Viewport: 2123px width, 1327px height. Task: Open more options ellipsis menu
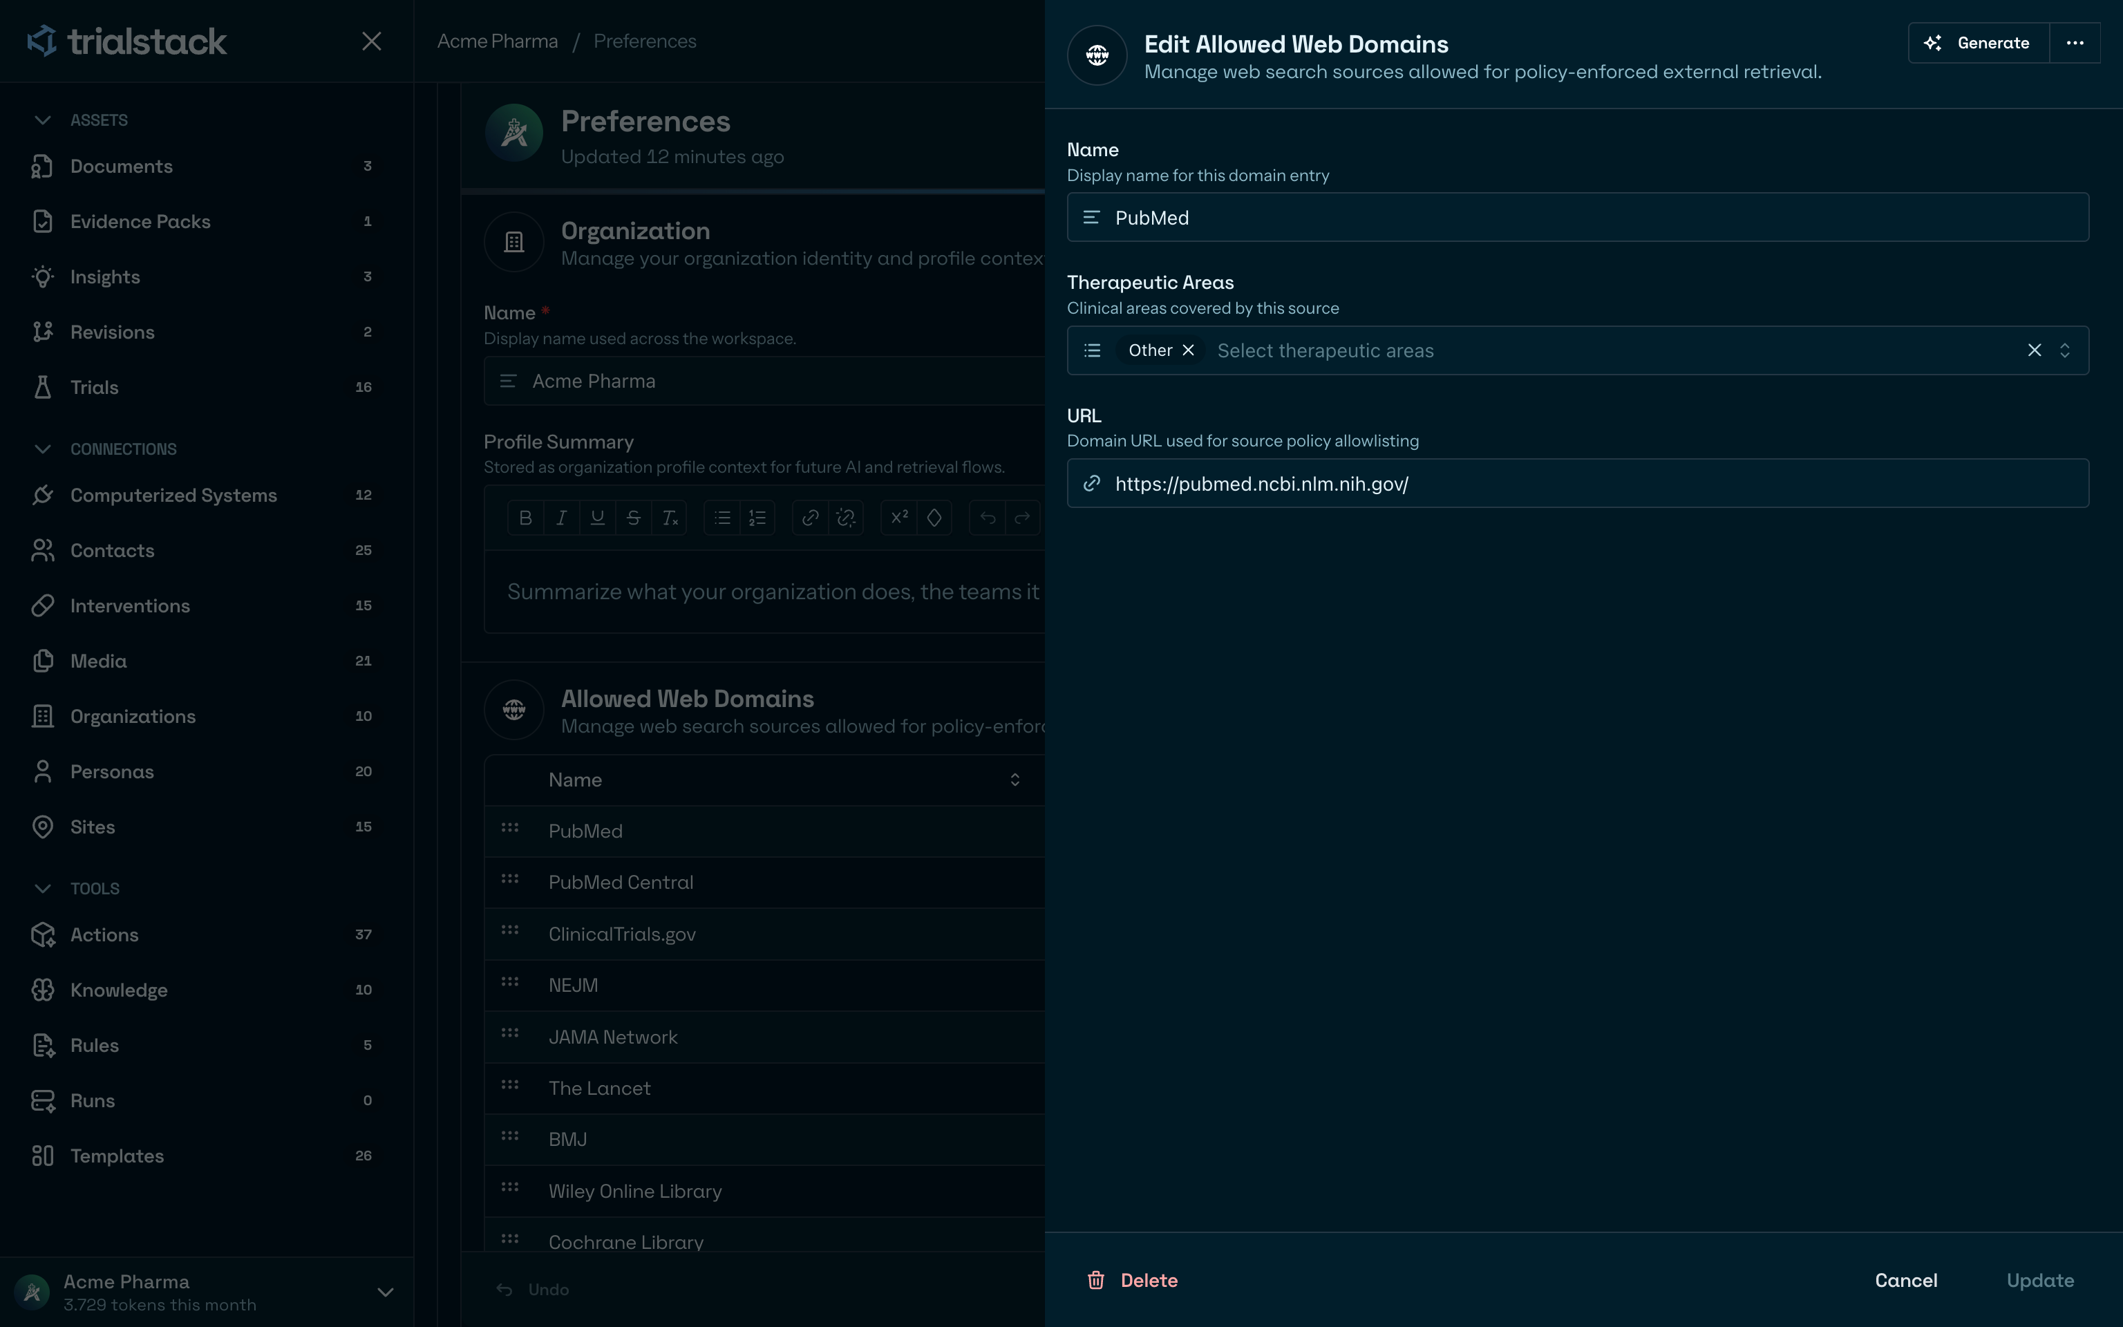tap(2075, 43)
